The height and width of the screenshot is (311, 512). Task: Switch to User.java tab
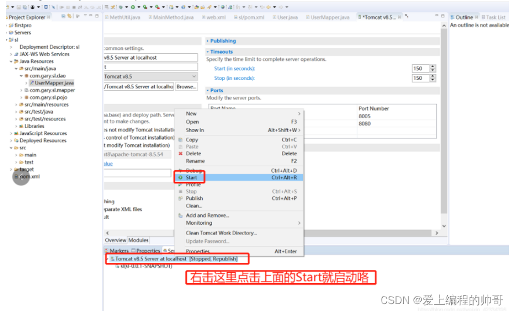(285, 17)
